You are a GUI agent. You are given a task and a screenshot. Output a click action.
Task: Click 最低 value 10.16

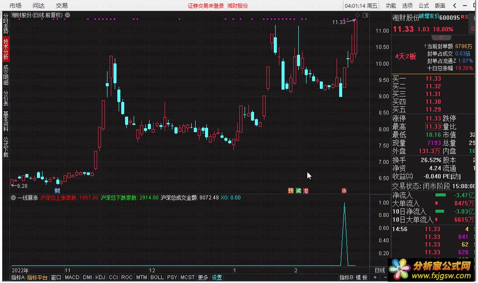433,135
